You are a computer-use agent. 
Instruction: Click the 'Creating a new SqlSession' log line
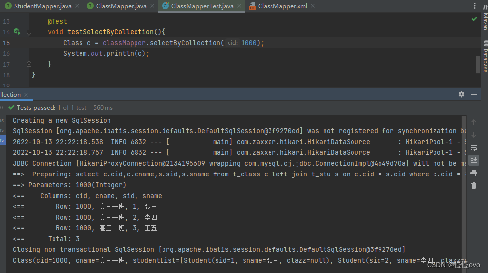pos(62,120)
